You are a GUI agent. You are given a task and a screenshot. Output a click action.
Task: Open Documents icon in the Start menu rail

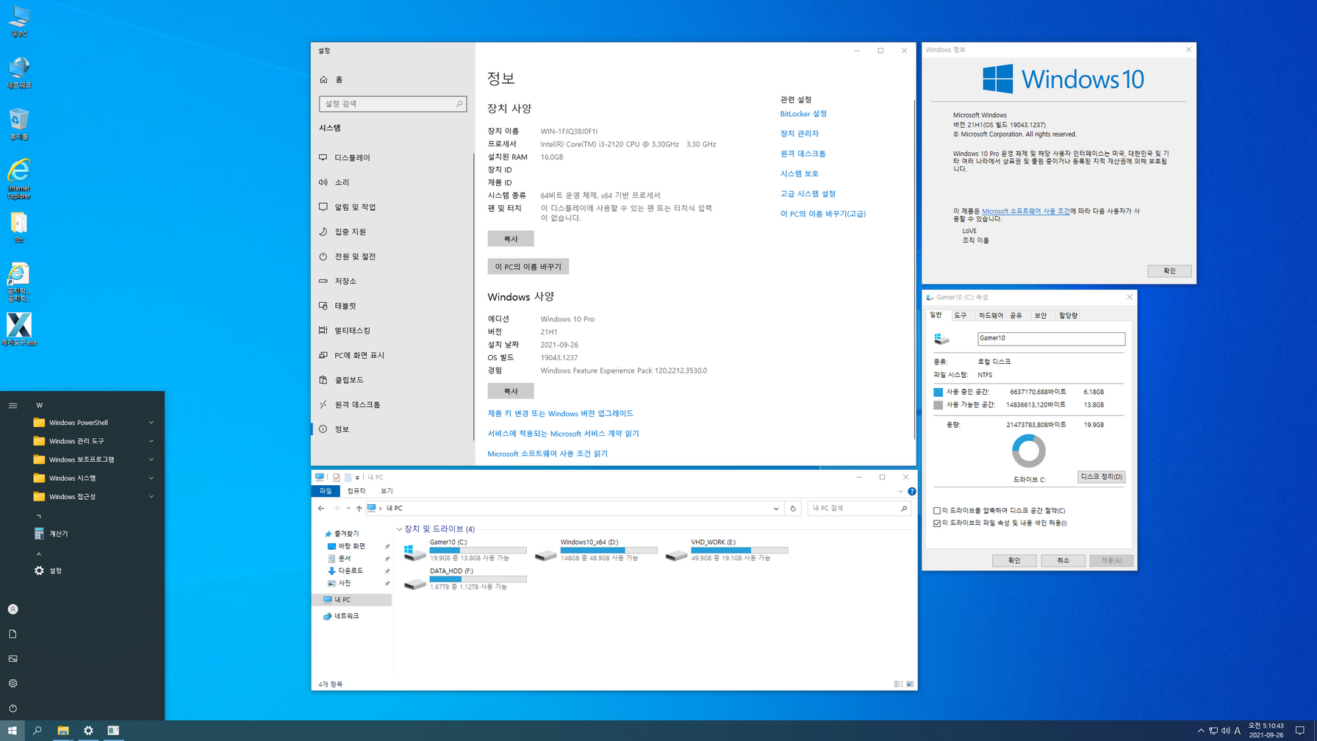[12, 634]
